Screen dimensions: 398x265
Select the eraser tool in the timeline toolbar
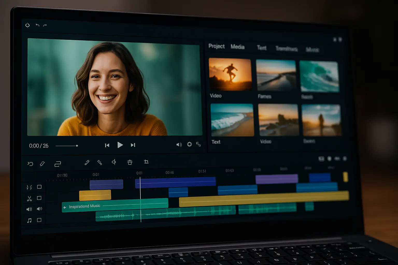[x=42, y=164]
